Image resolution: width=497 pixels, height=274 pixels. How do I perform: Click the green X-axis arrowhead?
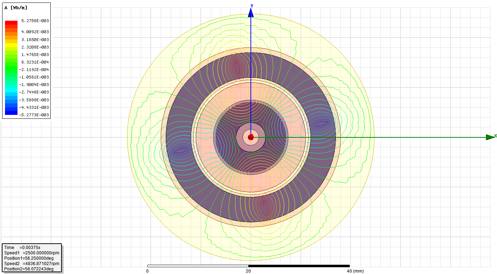tap(490, 137)
